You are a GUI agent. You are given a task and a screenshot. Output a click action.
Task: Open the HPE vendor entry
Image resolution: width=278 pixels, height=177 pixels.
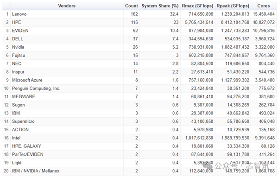(x=17, y=22)
